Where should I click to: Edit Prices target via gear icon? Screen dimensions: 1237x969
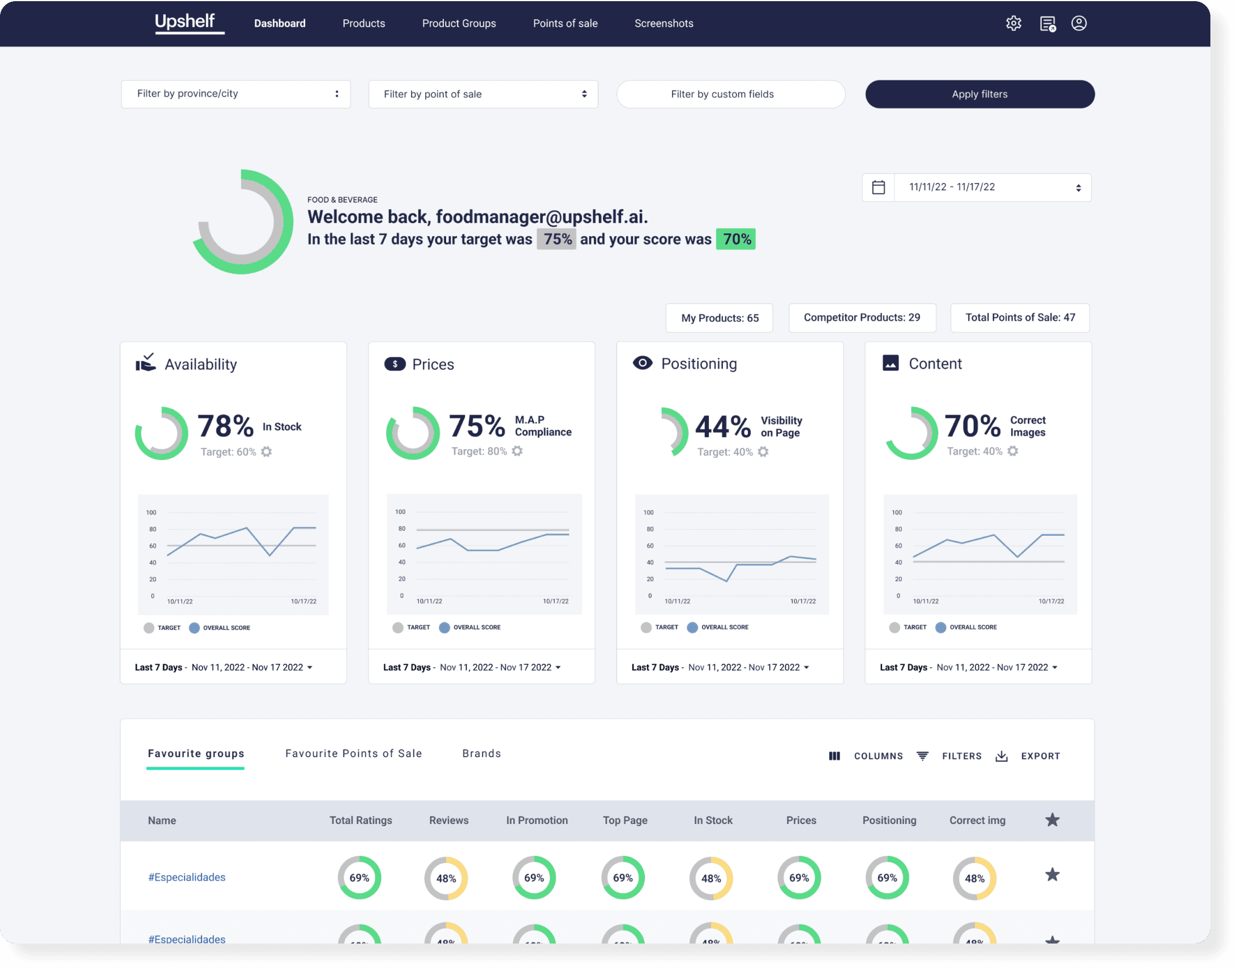[x=517, y=451]
